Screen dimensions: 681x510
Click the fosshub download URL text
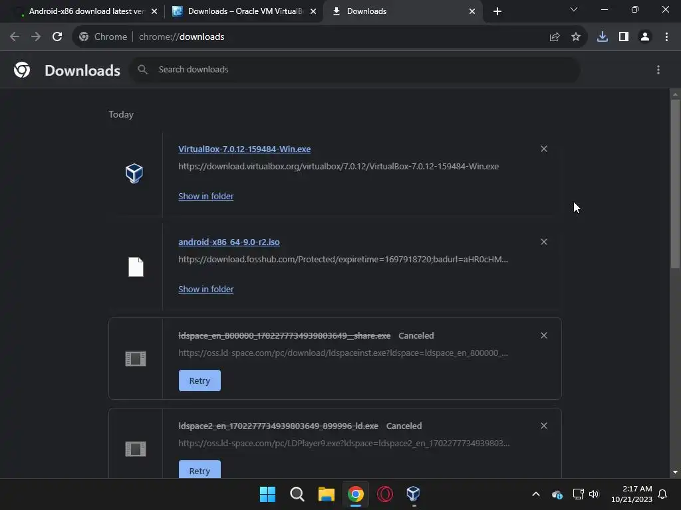point(343,260)
